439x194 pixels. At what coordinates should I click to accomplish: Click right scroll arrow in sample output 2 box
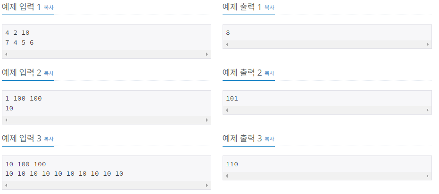tap(428, 110)
